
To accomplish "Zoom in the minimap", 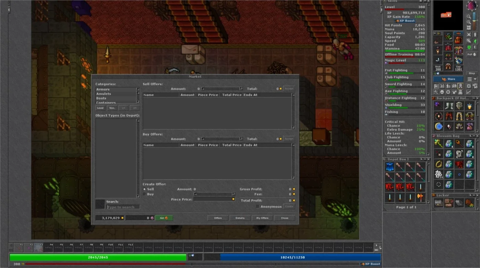I will tap(469, 22).
